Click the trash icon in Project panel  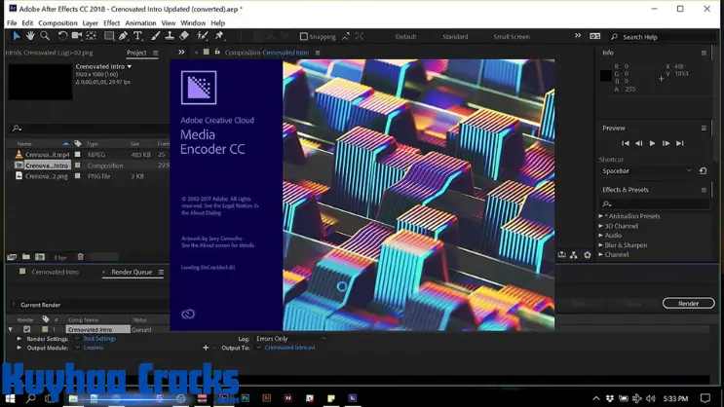coord(81,257)
